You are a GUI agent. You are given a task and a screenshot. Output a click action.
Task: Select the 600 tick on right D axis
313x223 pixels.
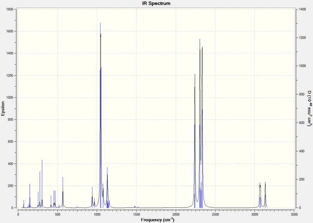pyautogui.click(x=302, y=123)
